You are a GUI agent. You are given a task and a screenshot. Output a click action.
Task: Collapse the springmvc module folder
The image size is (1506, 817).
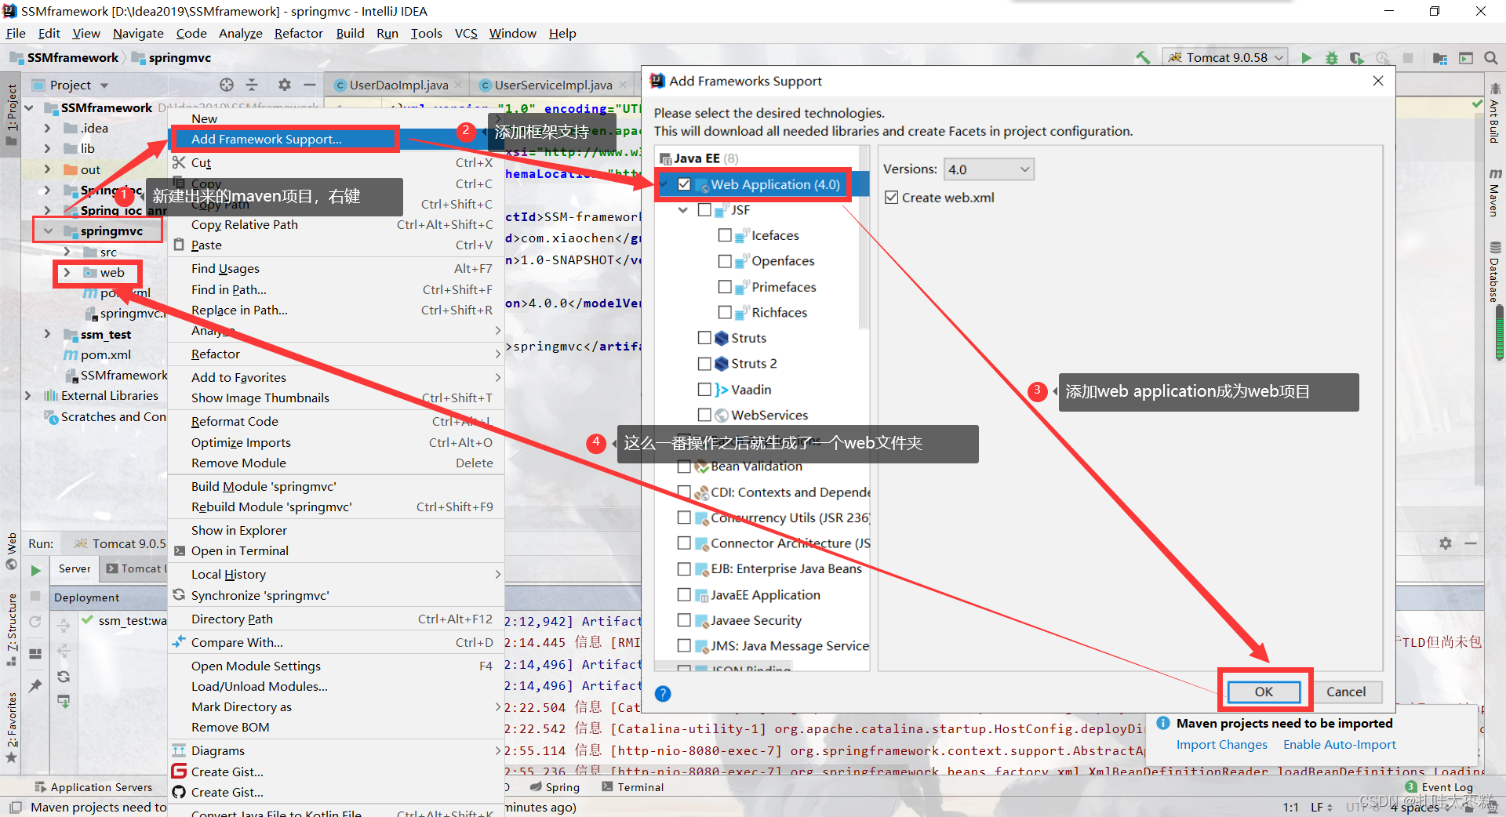click(x=49, y=231)
